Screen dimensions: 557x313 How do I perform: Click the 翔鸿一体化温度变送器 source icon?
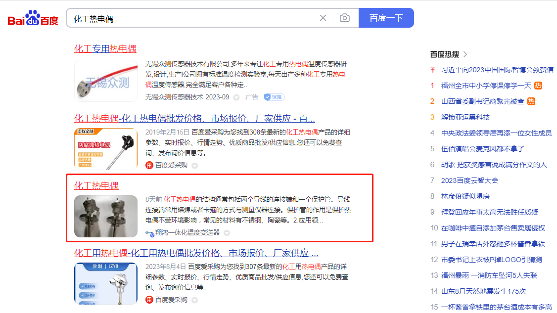pyautogui.click(x=149, y=233)
